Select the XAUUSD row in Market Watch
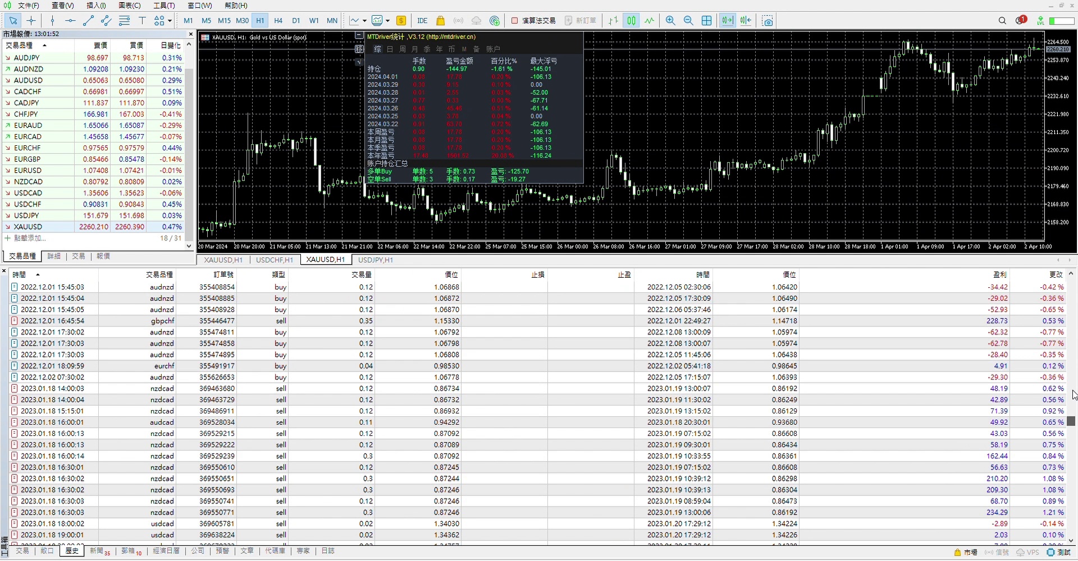1078x561 pixels. point(28,227)
